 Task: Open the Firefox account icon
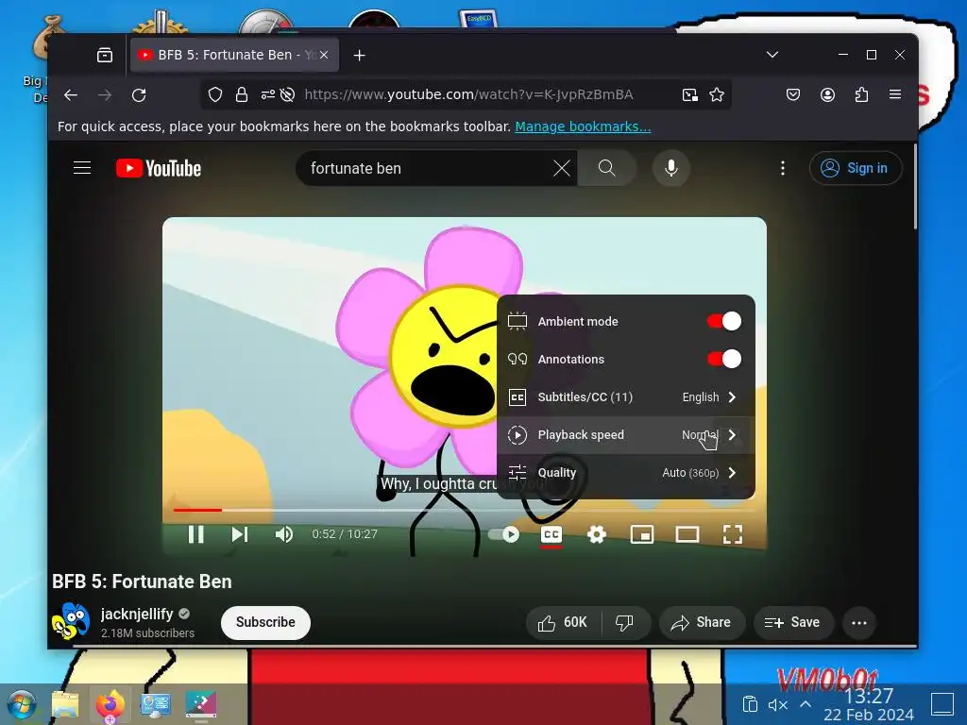coord(827,95)
